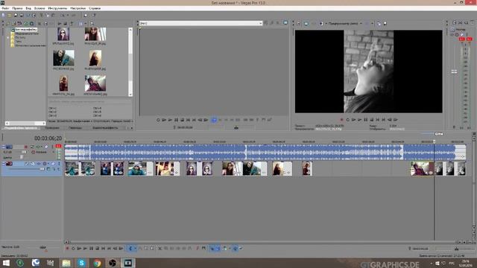Click timeline Play button
This screenshot has height=268, width=477.
tap(85, 249)
